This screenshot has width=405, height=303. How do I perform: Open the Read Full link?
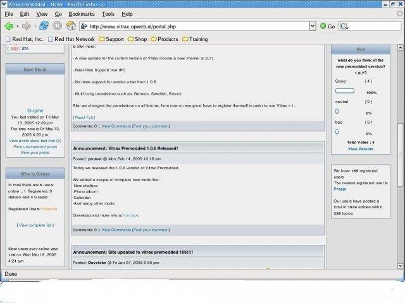point(84,117)
